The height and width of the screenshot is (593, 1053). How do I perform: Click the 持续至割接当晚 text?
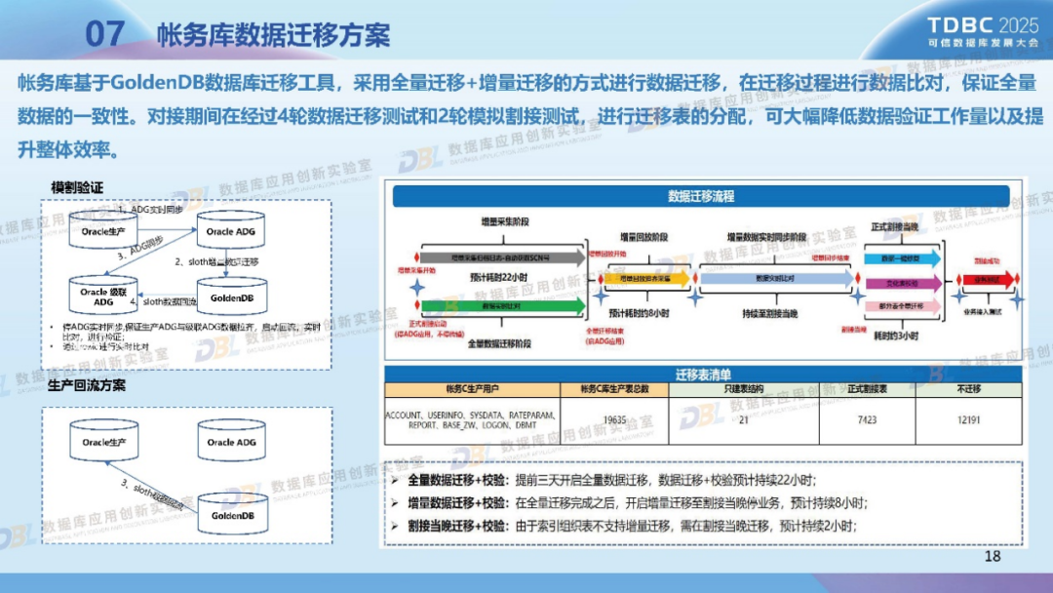click(769, 313)
